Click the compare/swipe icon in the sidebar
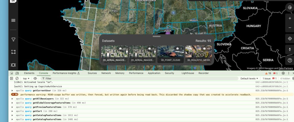This screenshot has height=122, width=294. pyautogui.click(x=13, y=65)
